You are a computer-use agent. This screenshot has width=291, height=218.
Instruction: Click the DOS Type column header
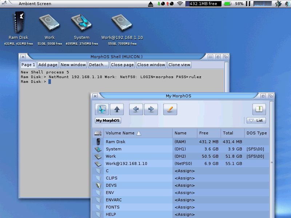click(257, 133)
